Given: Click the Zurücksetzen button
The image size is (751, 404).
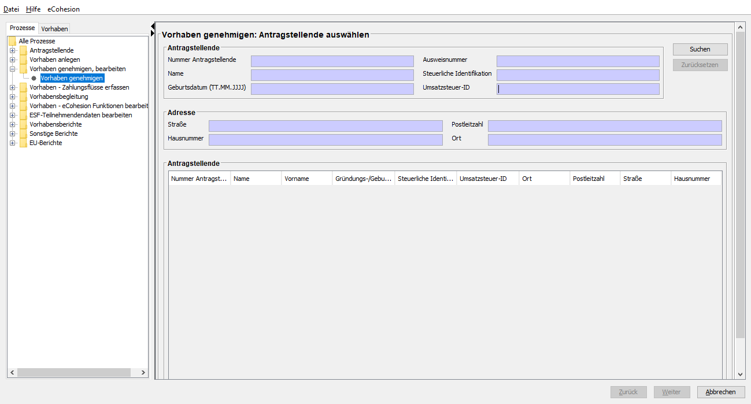Looking at the screenshot, I should pyautogui.click(x=700, y=65).
